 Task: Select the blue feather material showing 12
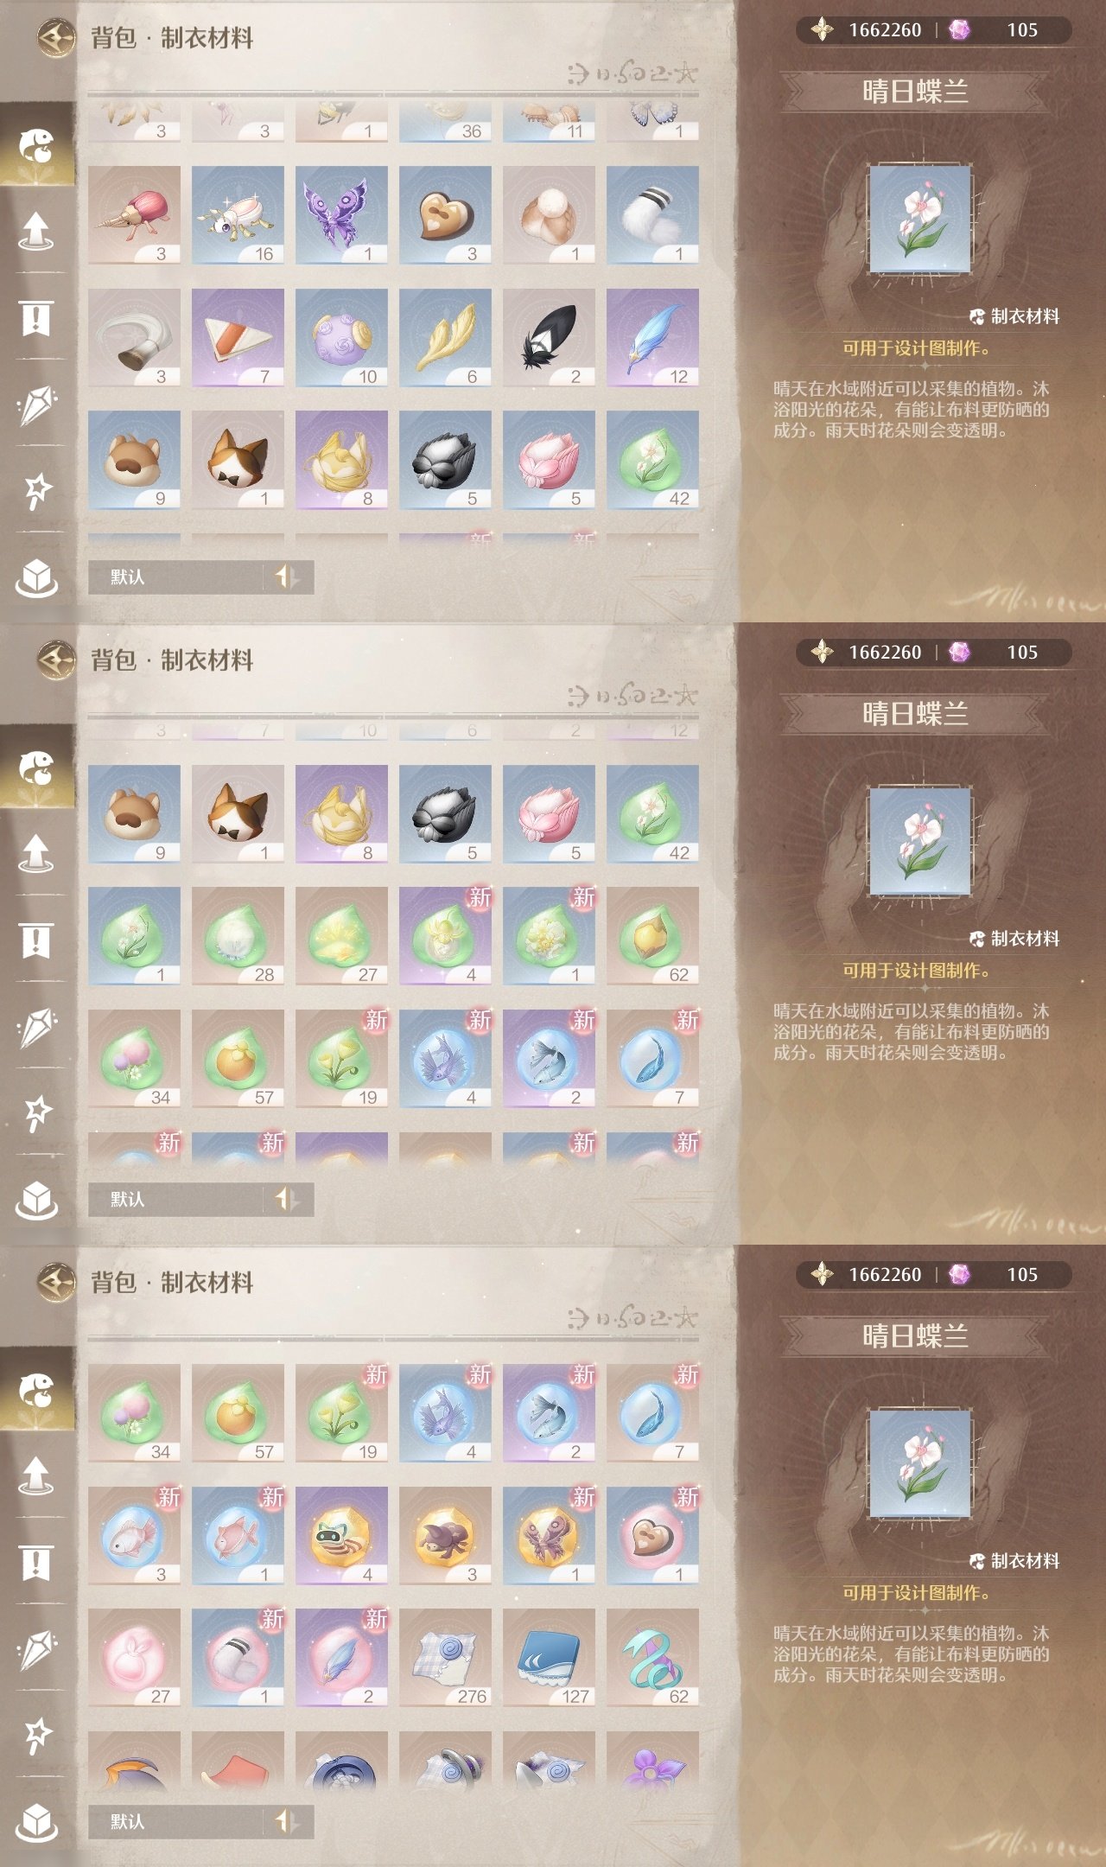click(x=652, y=338)
